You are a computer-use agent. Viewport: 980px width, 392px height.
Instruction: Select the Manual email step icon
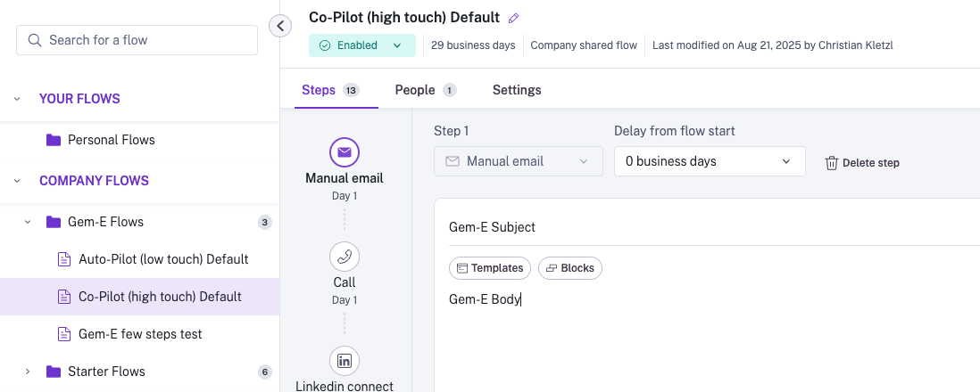(345, 152)
